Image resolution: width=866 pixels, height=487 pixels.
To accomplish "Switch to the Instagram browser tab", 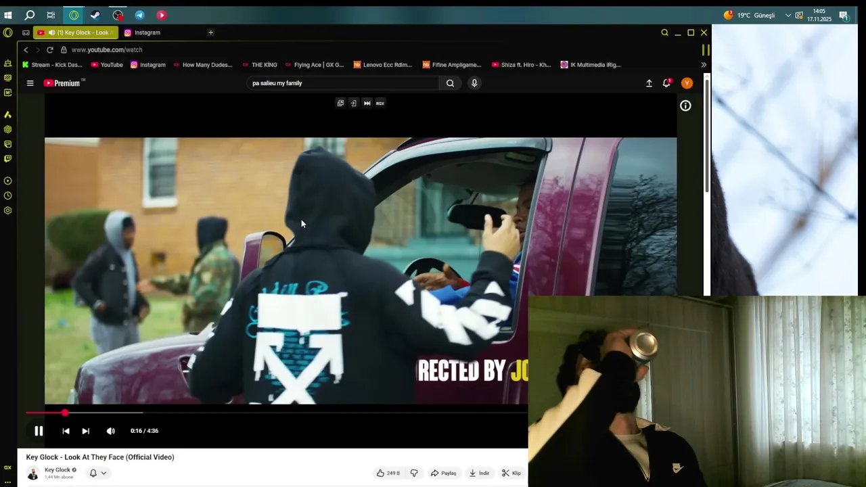I will click(142, 32).
